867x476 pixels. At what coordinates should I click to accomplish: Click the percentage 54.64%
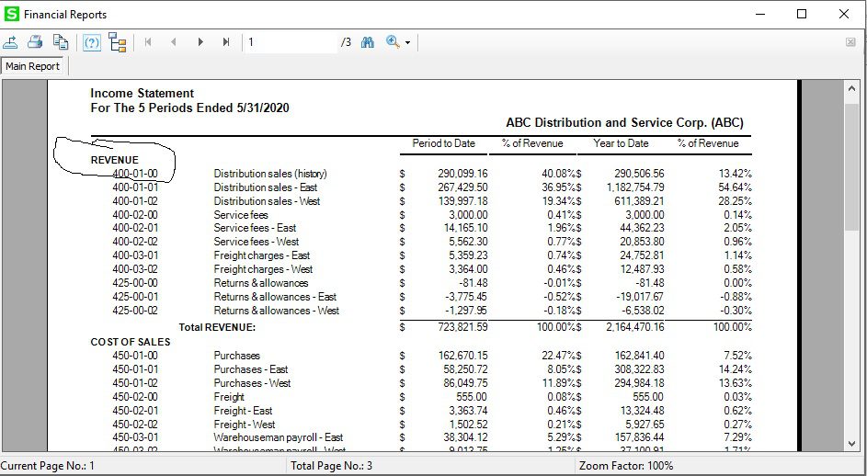pyautogui.click(x=736, y=187)
